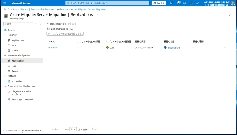This screenshot has height=135, width=237.
Task: Open Diagnose and solve problems
Action: [21, 93]
